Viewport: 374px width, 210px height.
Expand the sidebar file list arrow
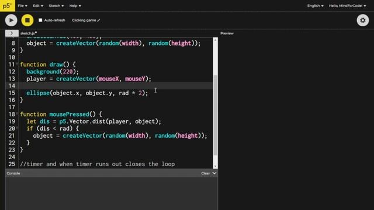click(x=12, y=33)
